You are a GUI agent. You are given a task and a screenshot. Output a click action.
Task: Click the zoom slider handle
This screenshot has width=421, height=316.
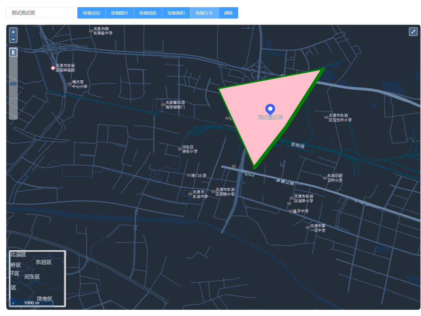click(13, 84)
